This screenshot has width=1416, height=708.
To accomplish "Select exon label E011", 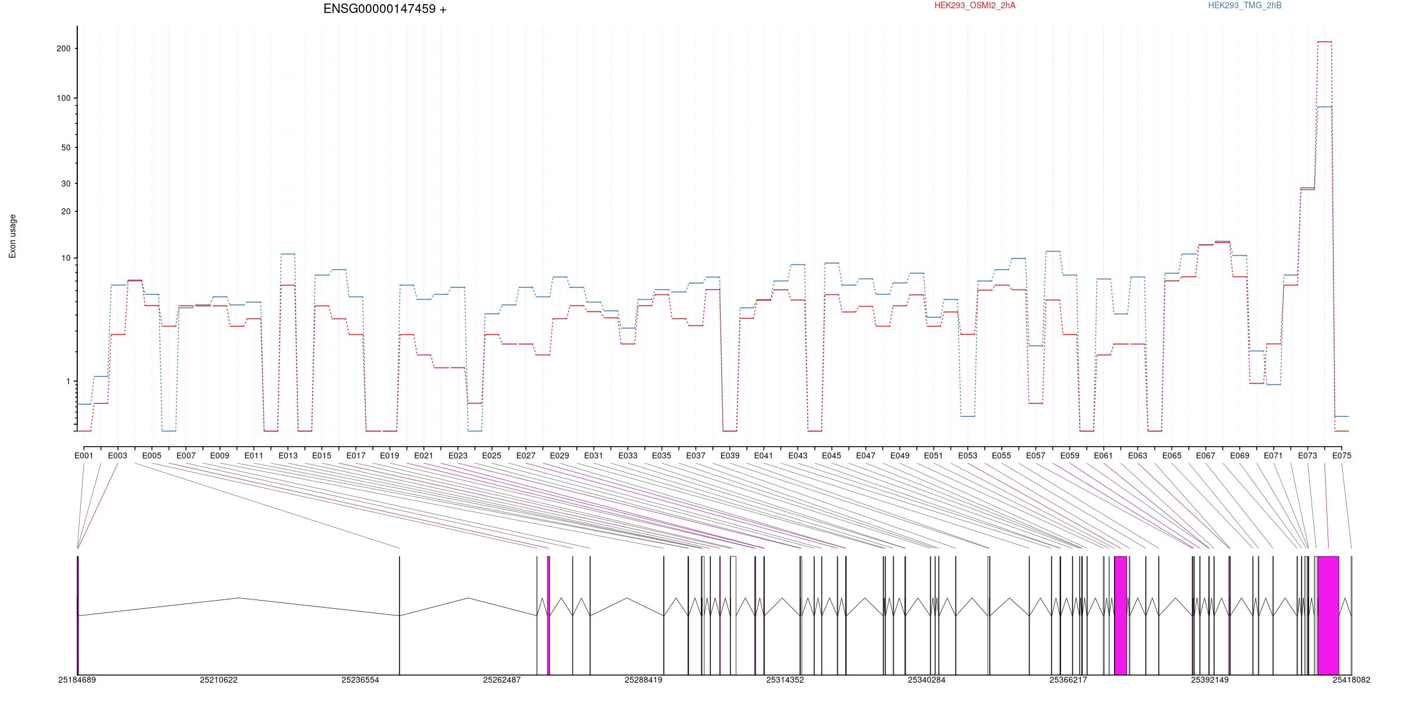I will [254, 455].
